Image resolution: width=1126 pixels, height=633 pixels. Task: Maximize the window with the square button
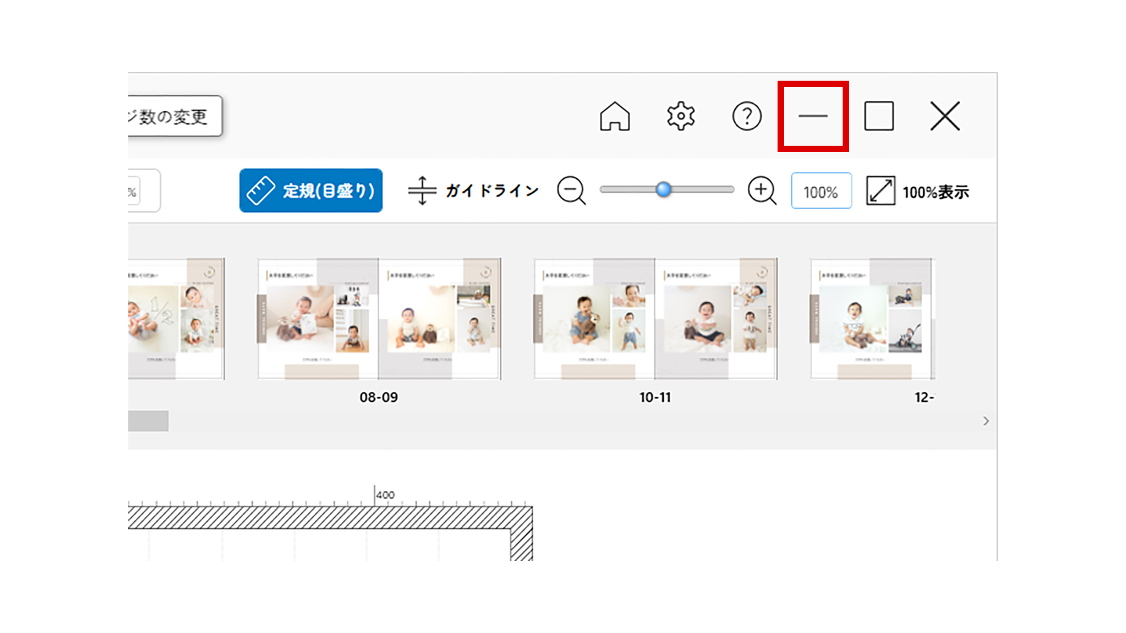click(879, 116)
